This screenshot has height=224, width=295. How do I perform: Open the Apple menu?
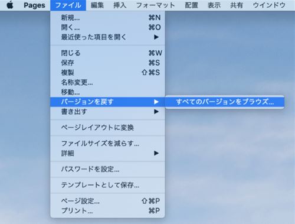tap(10, 5)
